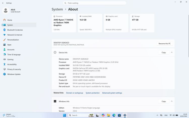Click the DESKTOP-5Q9GKGD device name value

pos(81,59)
